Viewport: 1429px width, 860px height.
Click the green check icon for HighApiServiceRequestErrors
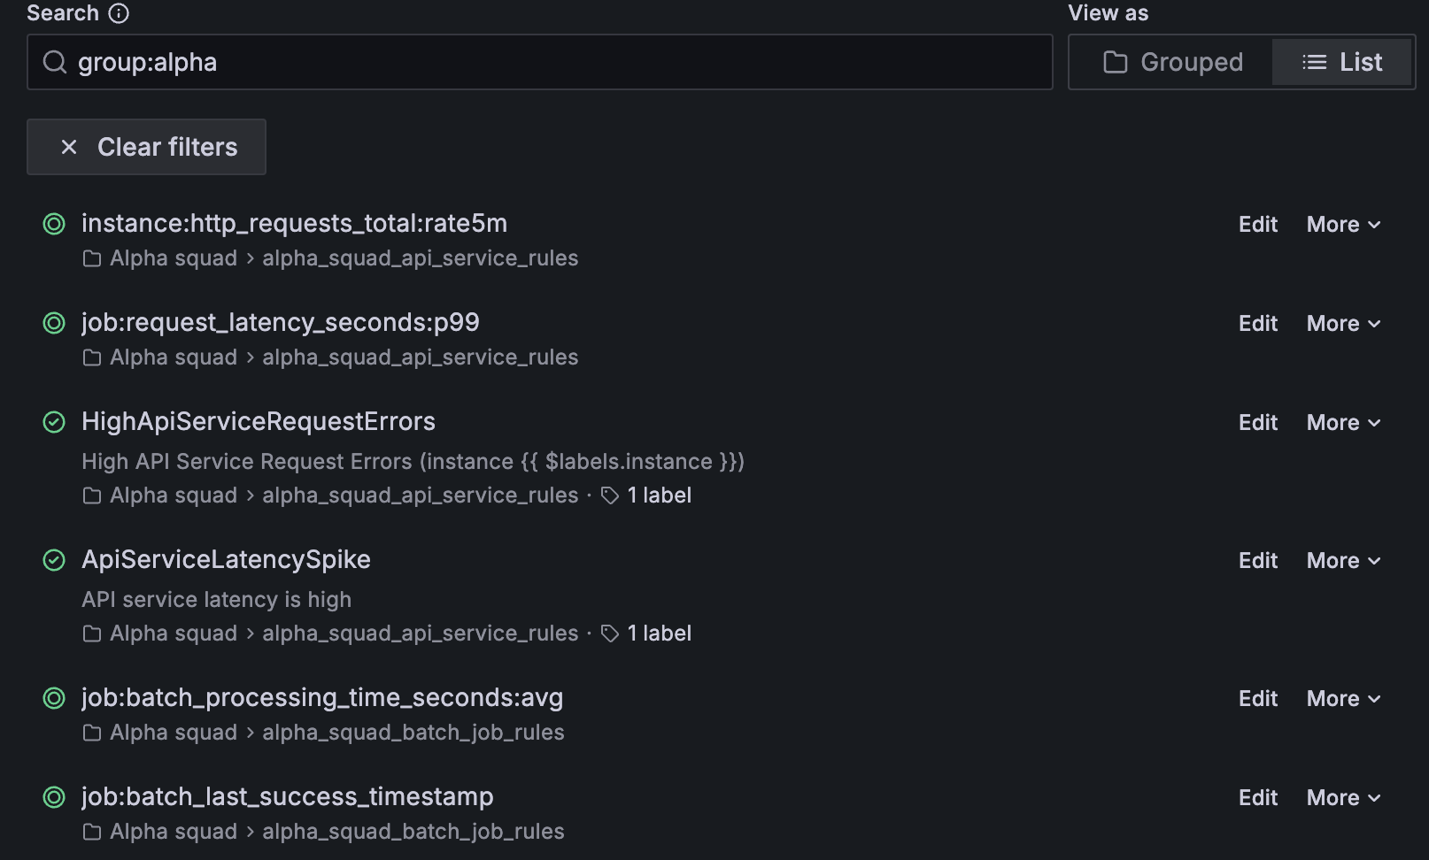tap(54, 422)
